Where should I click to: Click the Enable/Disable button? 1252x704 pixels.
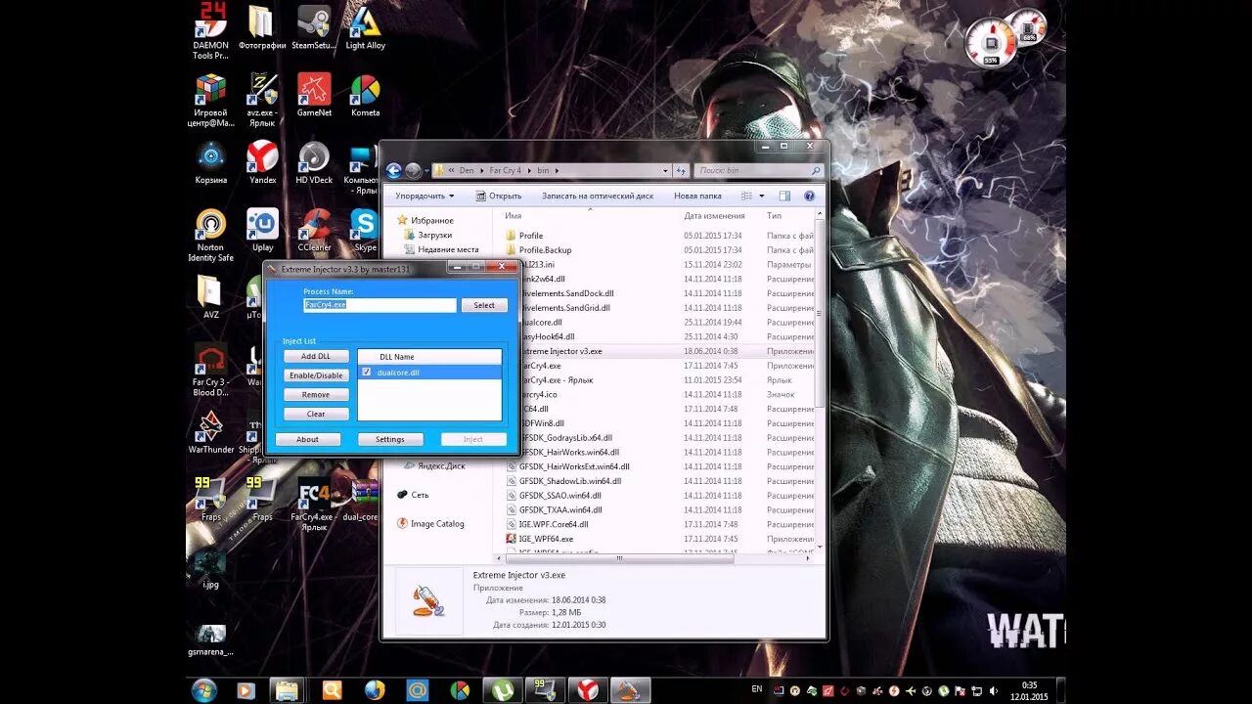(316, 375)
